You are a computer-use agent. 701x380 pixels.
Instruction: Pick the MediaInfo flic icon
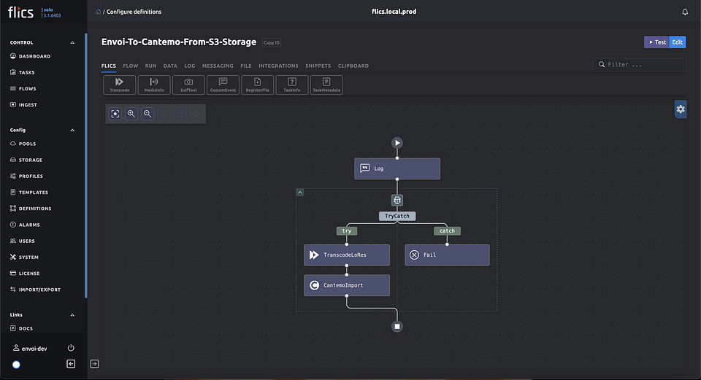[x=154, y=85]
